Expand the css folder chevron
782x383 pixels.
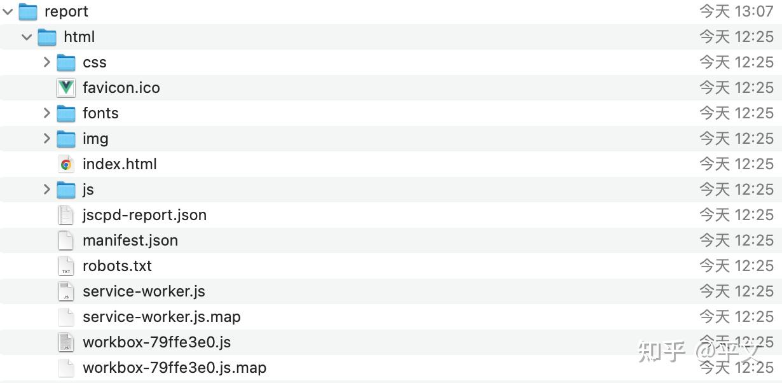pyautogui.click(x=46, y=62)
